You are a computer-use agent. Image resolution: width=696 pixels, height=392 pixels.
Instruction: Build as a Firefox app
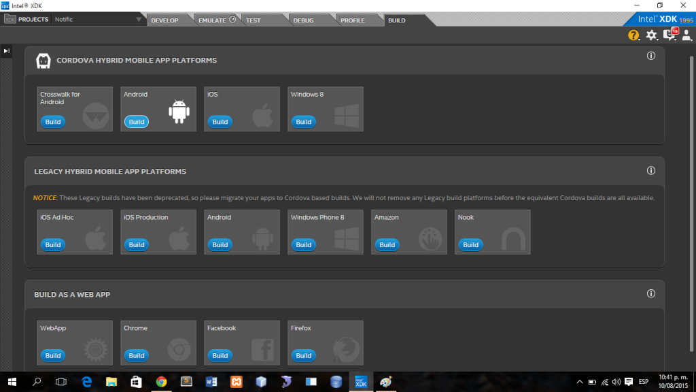(x=304, y=355)
